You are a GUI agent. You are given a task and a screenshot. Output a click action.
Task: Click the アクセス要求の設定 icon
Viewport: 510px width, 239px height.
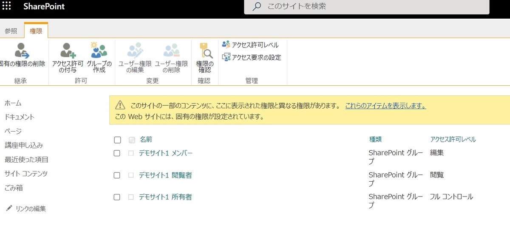[x=226, y=57]
